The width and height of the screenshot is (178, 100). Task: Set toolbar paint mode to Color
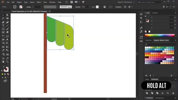tap(3, 74)
